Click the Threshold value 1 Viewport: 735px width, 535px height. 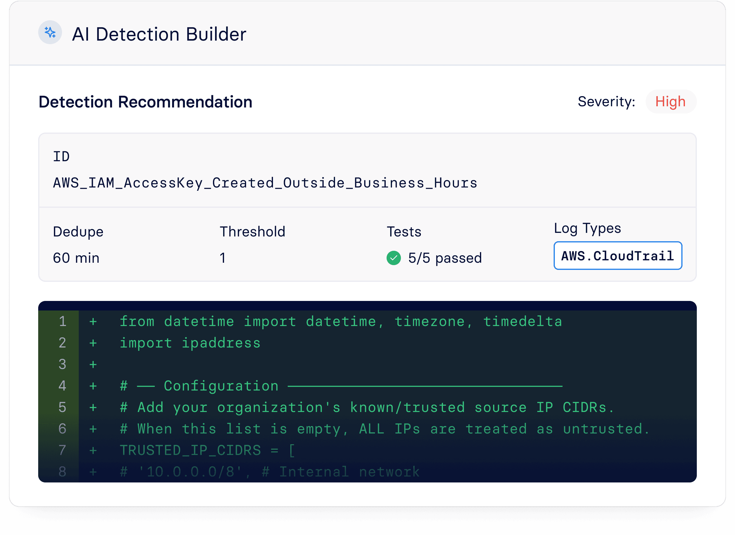click(222, 258)
